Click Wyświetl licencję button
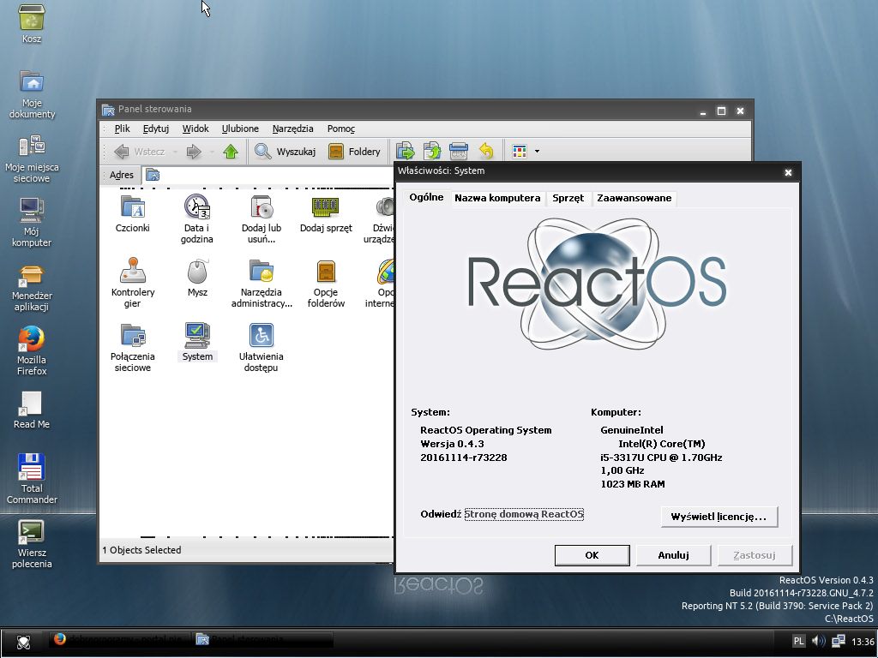This screenshot has width=878, height=658. (719, 517)
